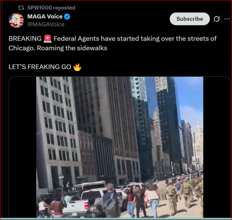Open MAGA Voice's profile avatar

[16, 20]
